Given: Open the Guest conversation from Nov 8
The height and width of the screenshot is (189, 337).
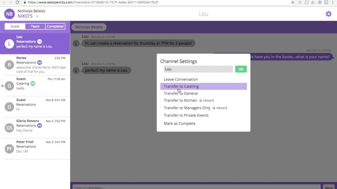Looking at the screenshot, I should (35, 107).
